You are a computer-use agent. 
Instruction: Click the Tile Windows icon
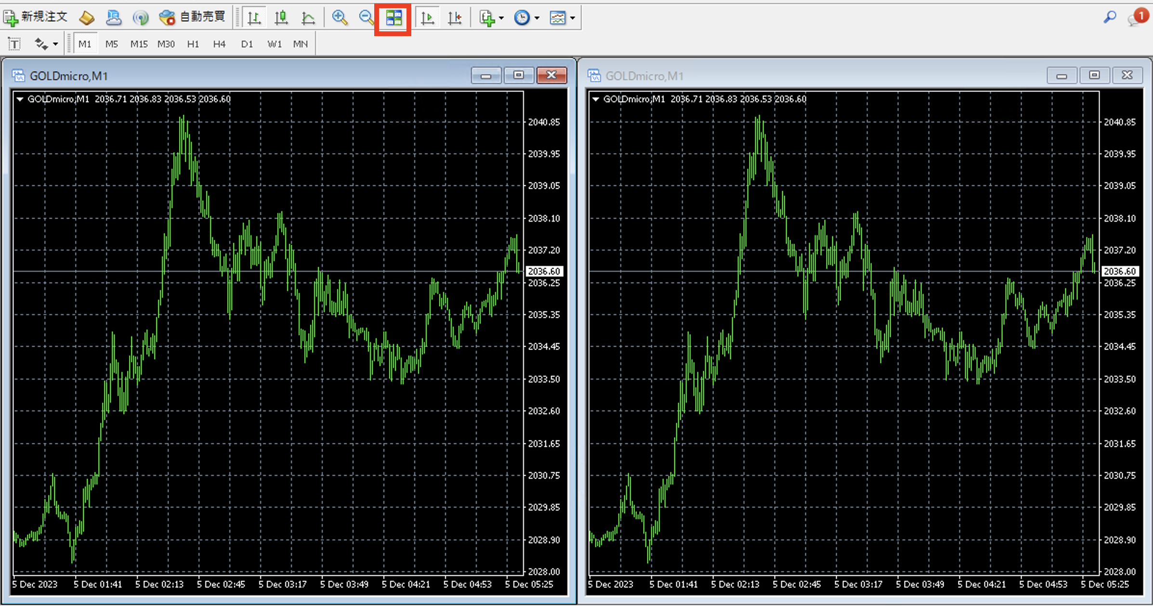[393, 18]
